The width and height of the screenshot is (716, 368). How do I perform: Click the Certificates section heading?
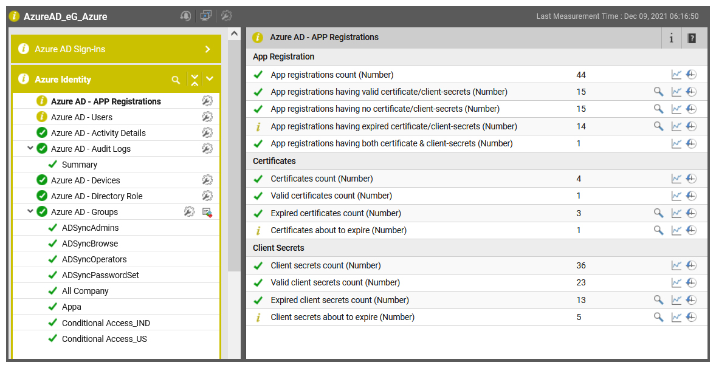[x=275, y=161]
